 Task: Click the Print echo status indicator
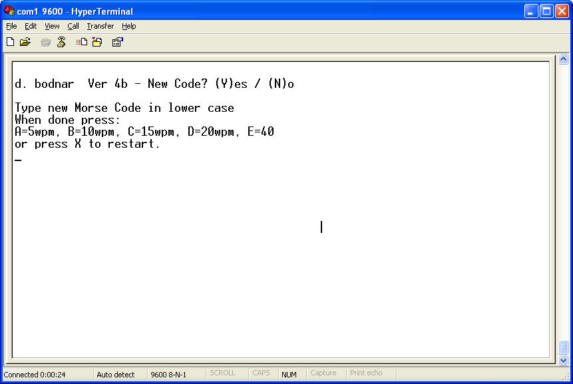coord(366,373)
